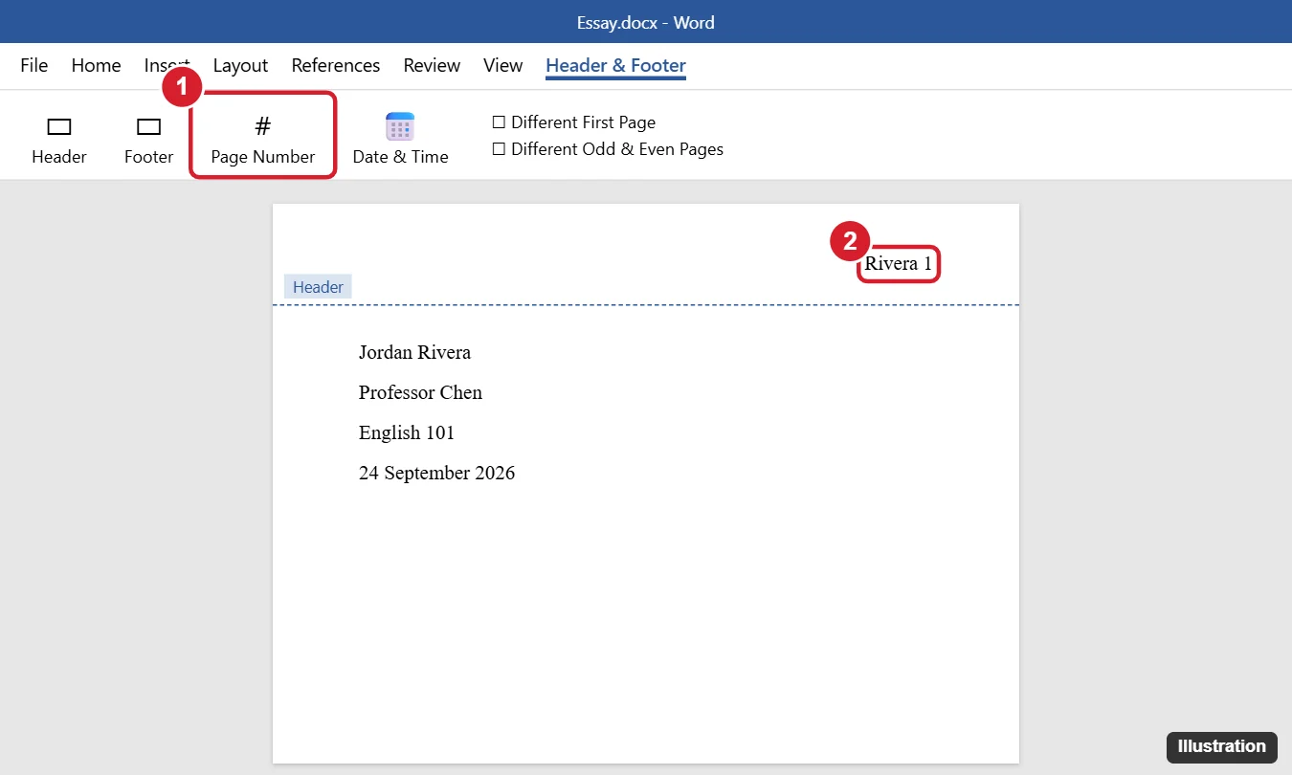This screenshot has height=775, width=1292.
Task: Enable Different Odd & Even Pages checkbox
Action: click(498, 149)
